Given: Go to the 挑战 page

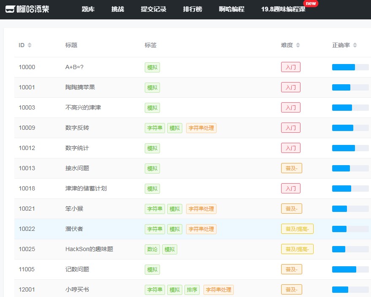Looking at the screenshot, I should (118, 9).
